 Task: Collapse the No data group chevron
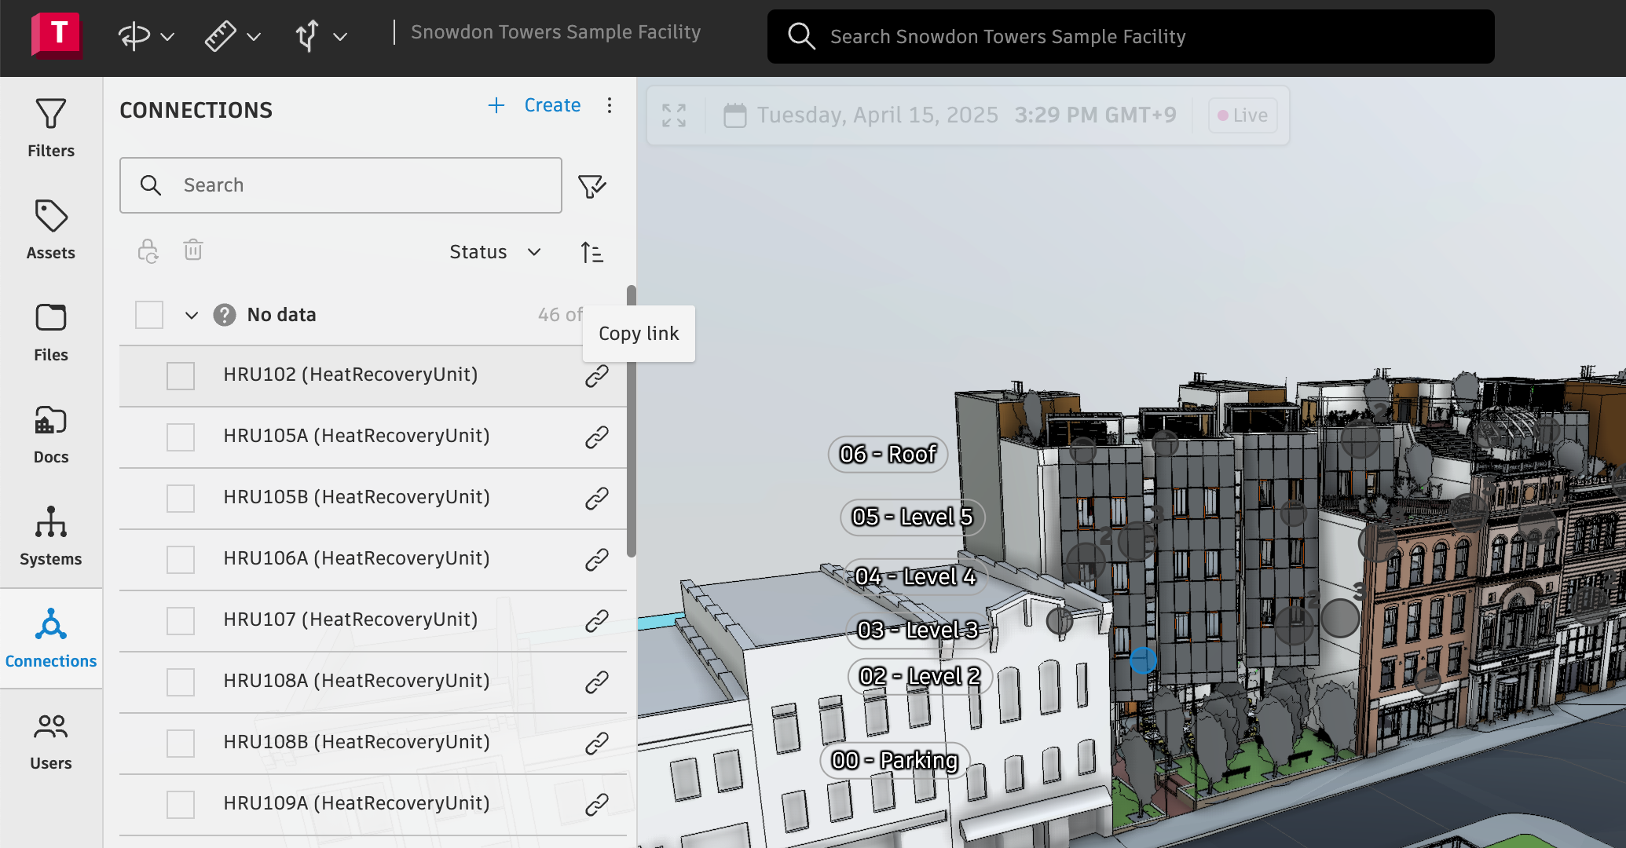(192, 316)
